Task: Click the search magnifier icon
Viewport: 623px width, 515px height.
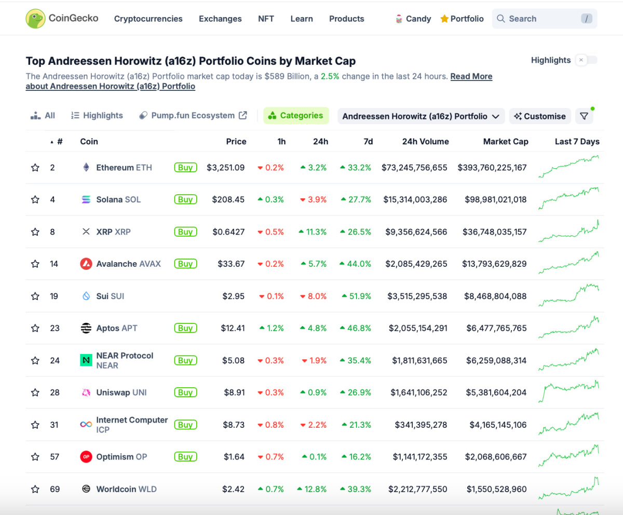Action: 501,19
